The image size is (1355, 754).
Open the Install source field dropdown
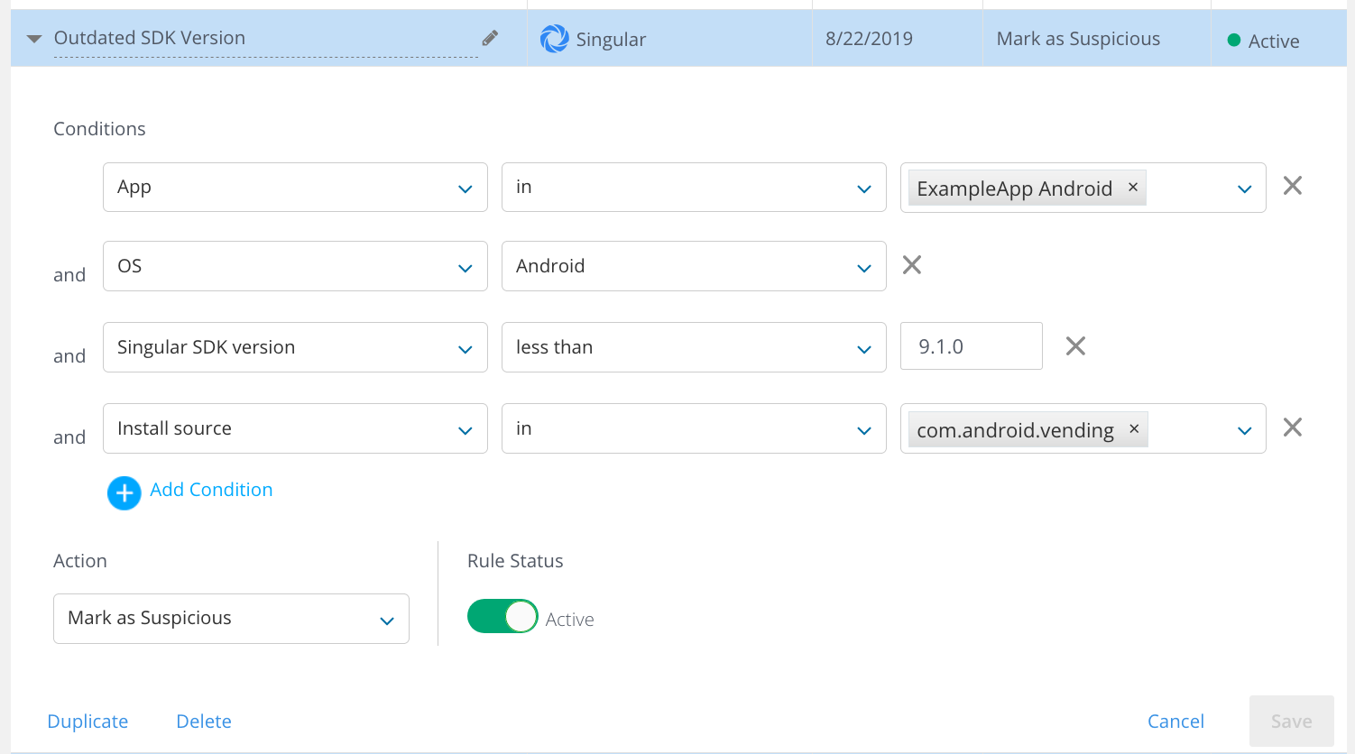[x=295, y=428]
